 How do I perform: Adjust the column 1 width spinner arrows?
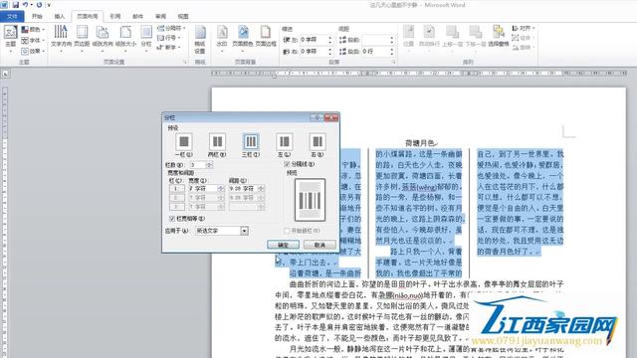click(221, 189)
